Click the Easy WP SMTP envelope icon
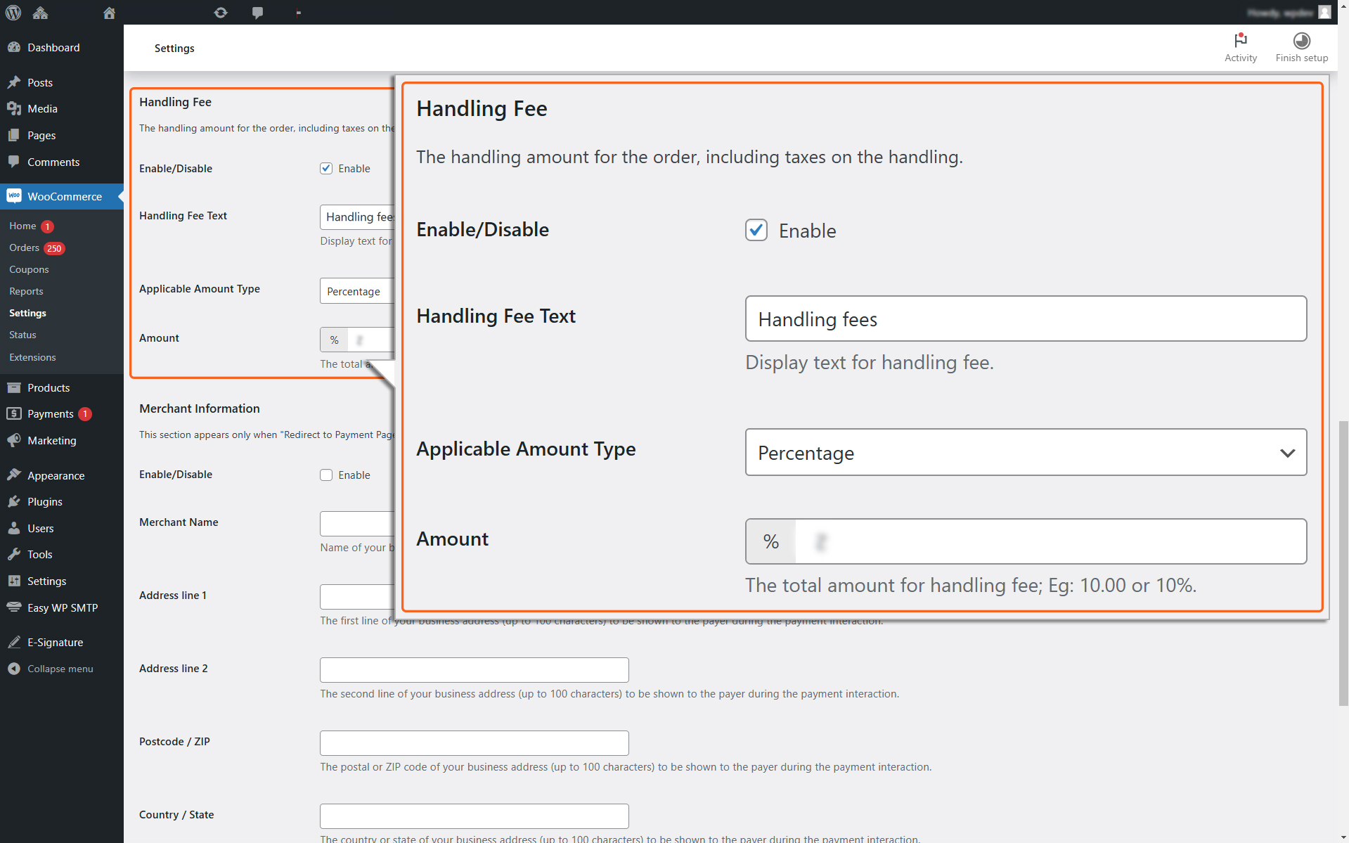This screenshot has height=843, width=1349. 14,607
